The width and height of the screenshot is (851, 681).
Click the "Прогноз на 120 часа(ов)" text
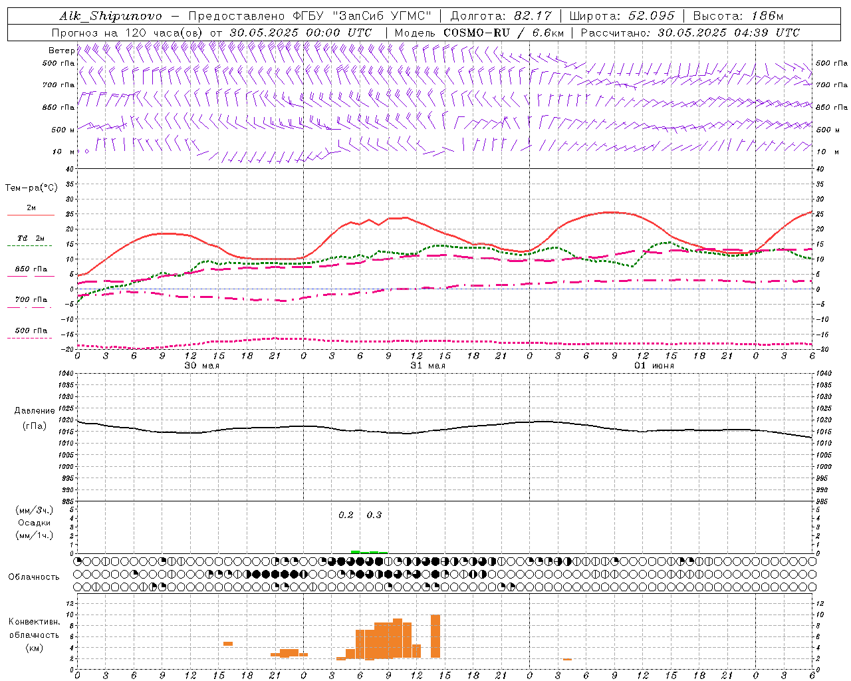tap(128, 33)
